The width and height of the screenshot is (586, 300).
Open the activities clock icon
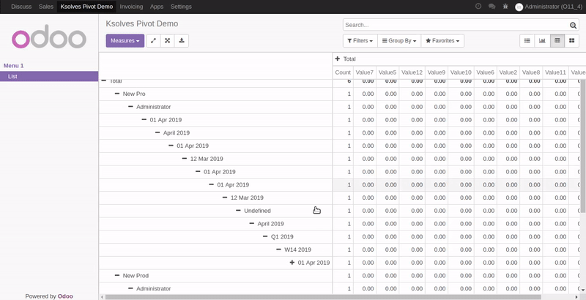[x=478, y=6]
